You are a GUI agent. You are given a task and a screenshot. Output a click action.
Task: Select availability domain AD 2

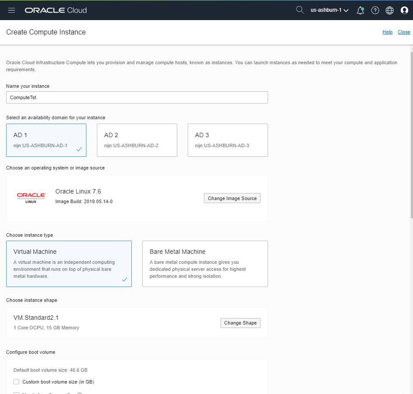137,140
